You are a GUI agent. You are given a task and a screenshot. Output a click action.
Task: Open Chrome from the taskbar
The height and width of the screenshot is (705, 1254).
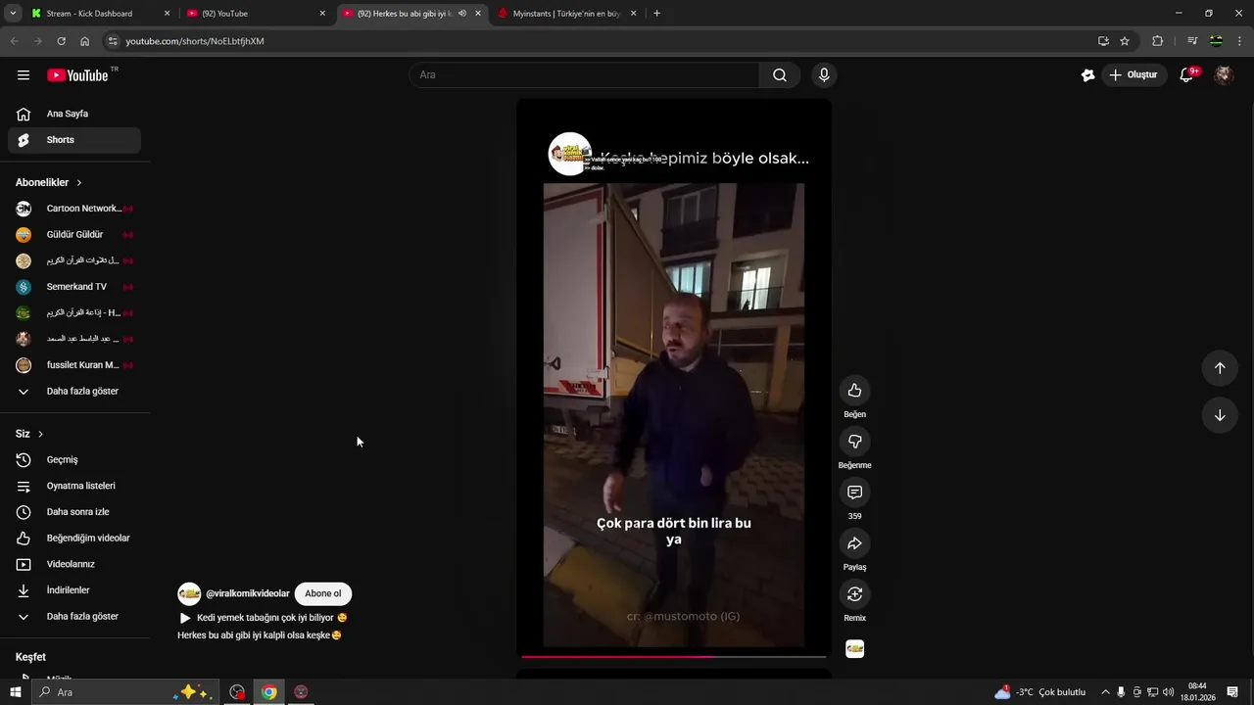[x=268, y=692]
